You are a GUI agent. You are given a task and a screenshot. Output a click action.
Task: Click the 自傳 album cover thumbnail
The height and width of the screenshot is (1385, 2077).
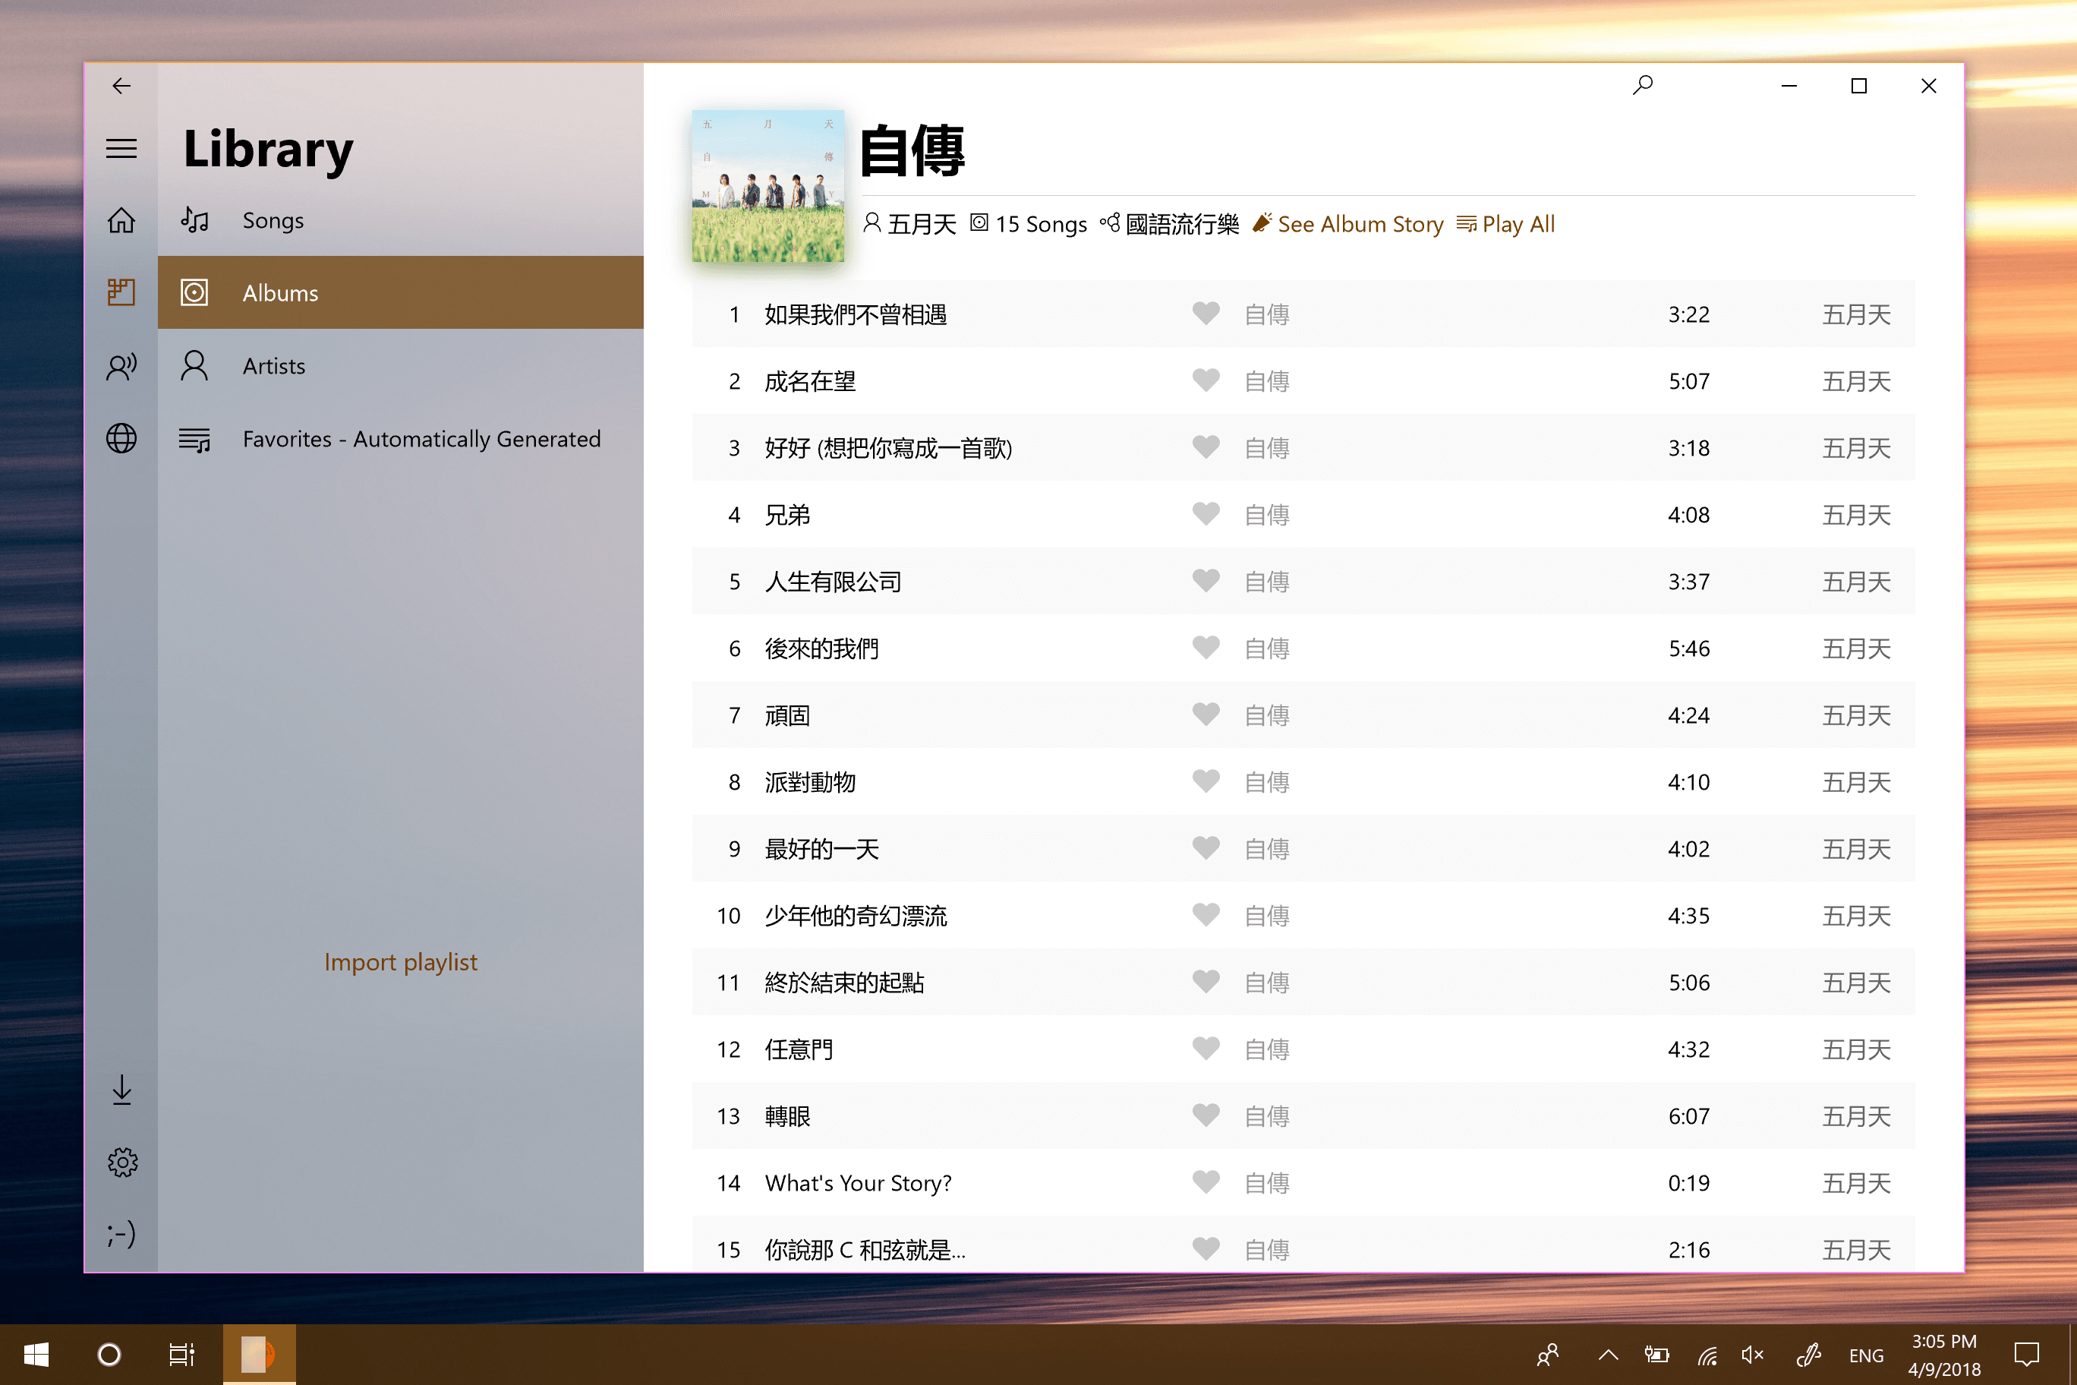point(767,186)
